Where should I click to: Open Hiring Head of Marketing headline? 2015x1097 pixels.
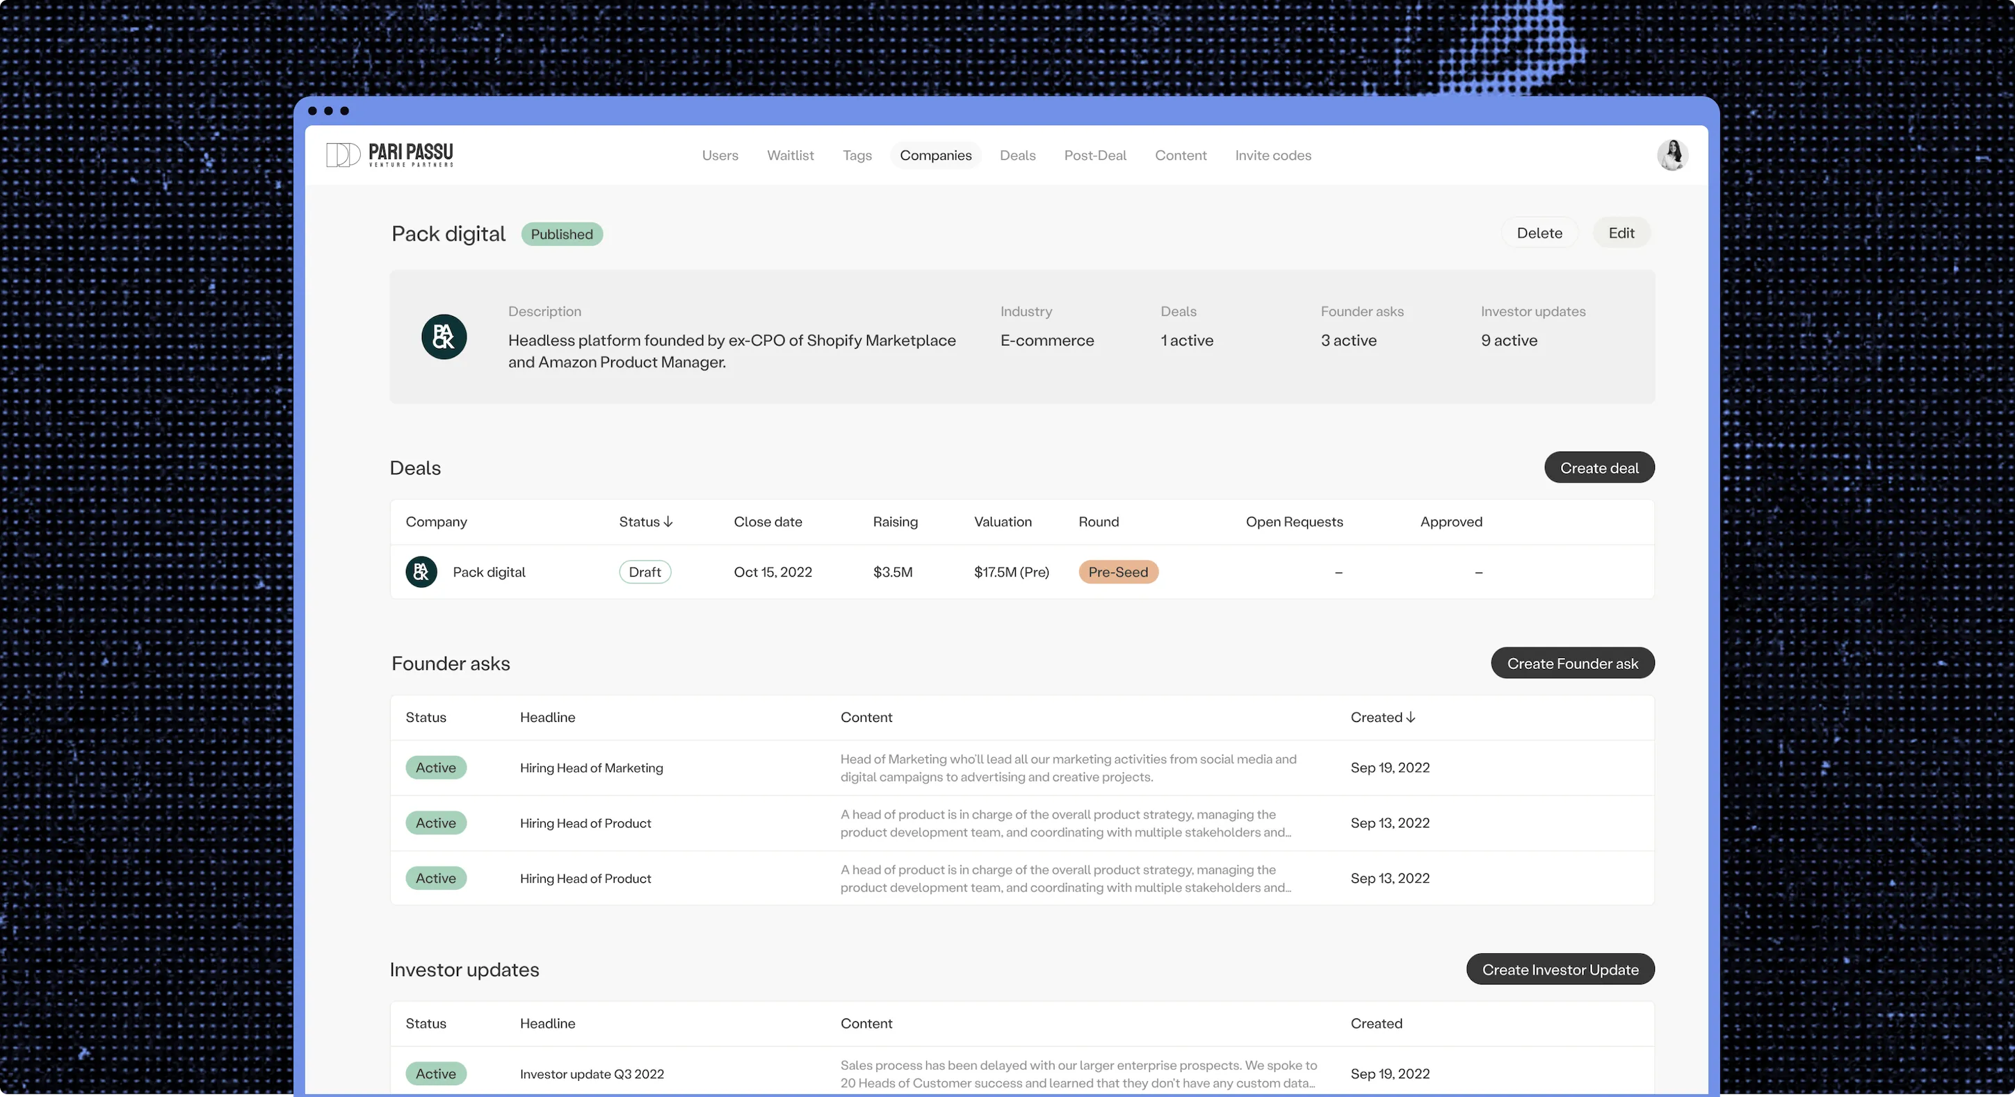point(591,768)
